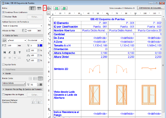Apply bold (N) text style
The image size is (166, 118).
[5, 52]
